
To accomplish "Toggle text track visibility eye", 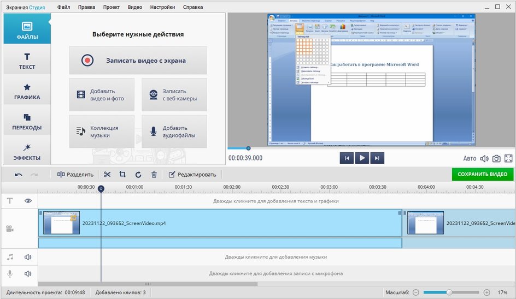I will (28, 201).
